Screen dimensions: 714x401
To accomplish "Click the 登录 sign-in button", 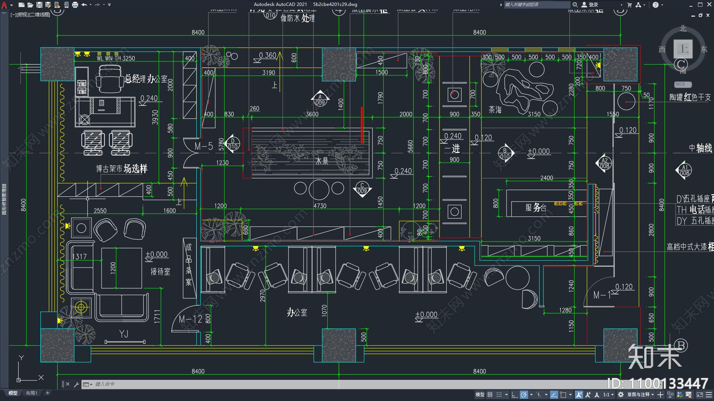I will 590,4.
